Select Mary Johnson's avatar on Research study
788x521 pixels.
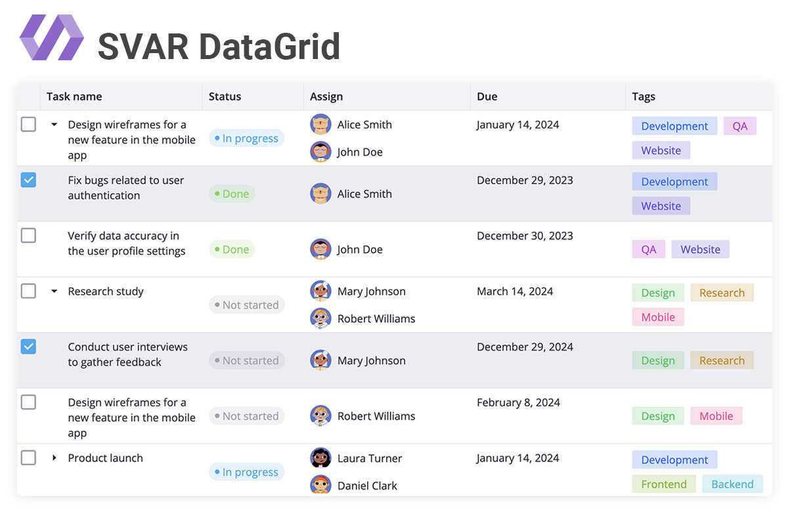(320, 291)
